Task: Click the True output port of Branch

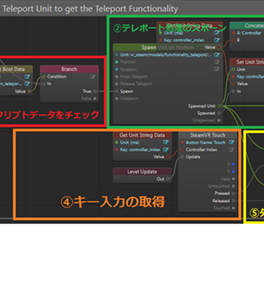Action: click(x=95, y=91)
